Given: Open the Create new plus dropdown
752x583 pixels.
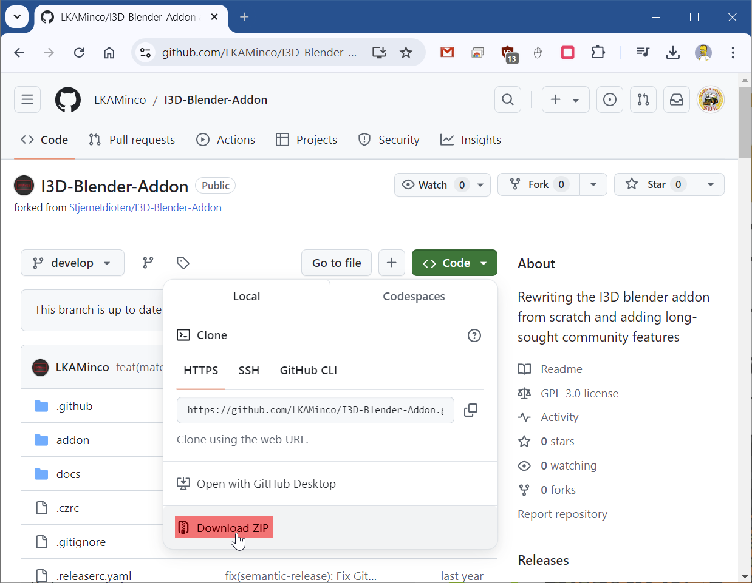Looking at the screenshot, I should pyautogui.click(x=565, y=99).
